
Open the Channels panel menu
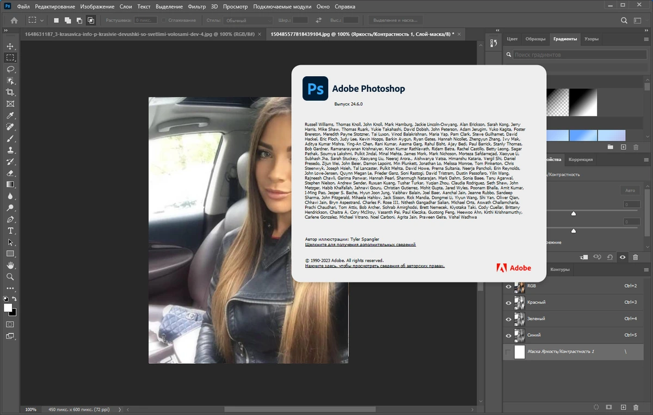[647, 270]
